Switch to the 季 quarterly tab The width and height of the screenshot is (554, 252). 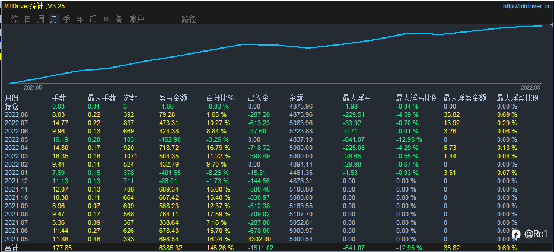[67, 19]
